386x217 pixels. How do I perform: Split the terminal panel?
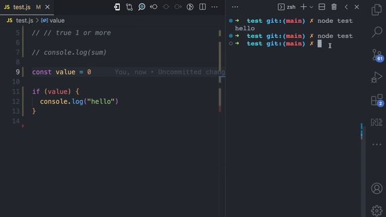point(321,7)
